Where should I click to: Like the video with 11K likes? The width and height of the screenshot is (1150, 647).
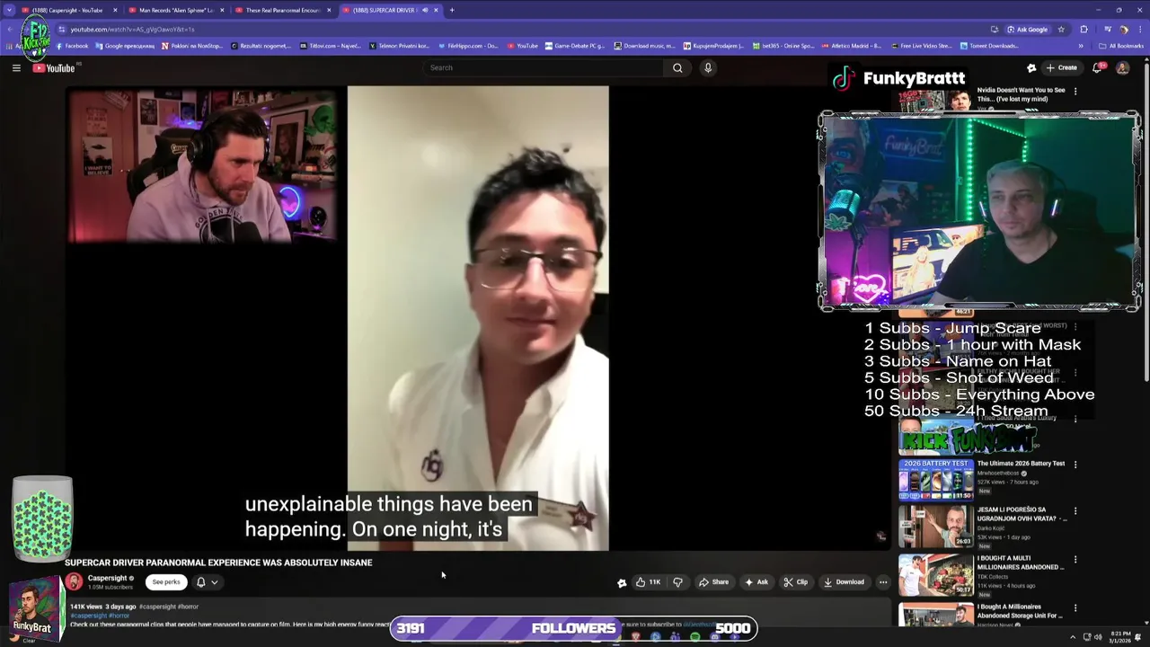[x=649, y=582]
